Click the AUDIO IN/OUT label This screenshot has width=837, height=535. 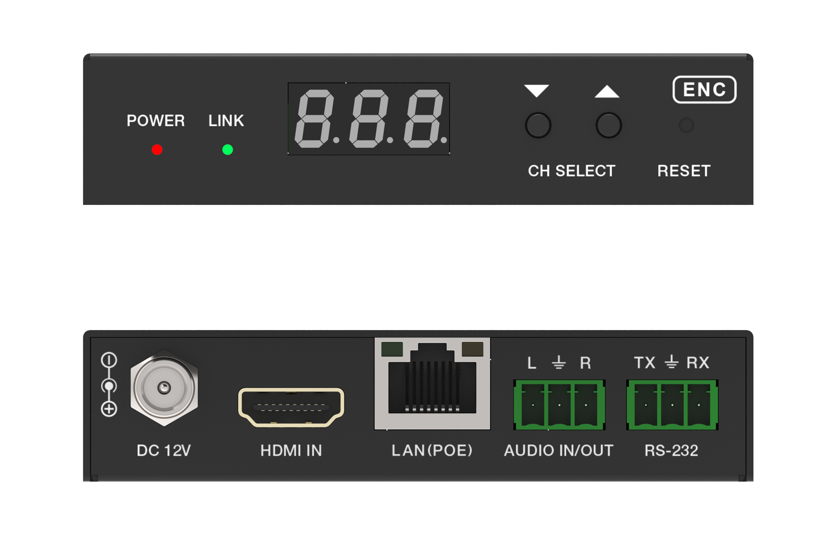point(559,450)
